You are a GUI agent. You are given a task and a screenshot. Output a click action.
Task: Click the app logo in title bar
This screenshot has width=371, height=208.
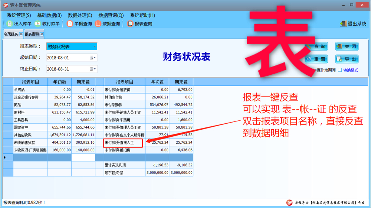pyautogui.click(x=6, y=5)
